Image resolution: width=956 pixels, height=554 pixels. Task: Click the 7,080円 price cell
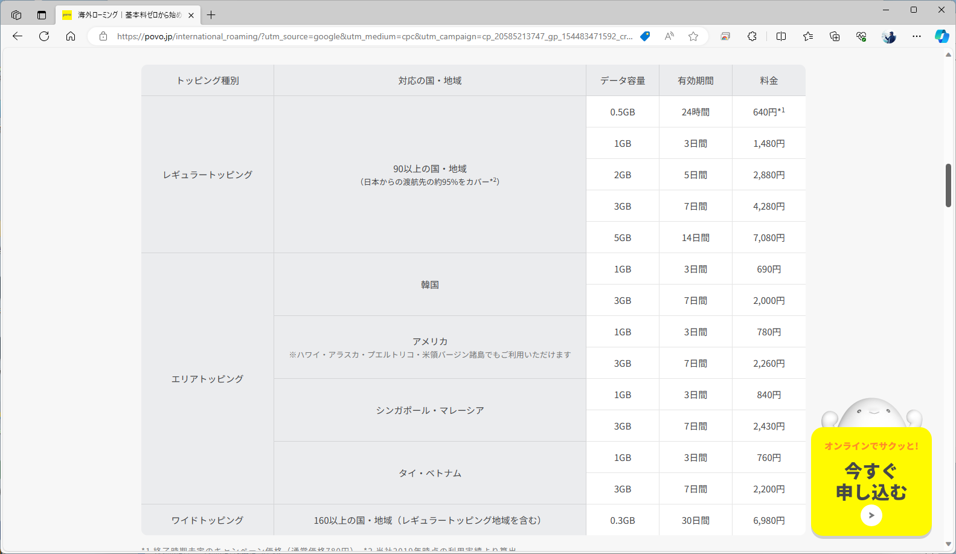pyautogui.click(x=769, y=237)
